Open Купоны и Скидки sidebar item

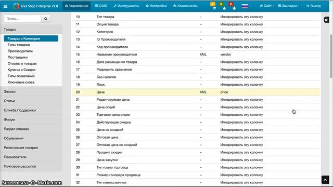pyautogui.click(x=21, y=70)
